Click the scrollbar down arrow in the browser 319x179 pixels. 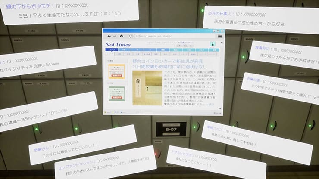pyautogui.click(x=220, y=108)
